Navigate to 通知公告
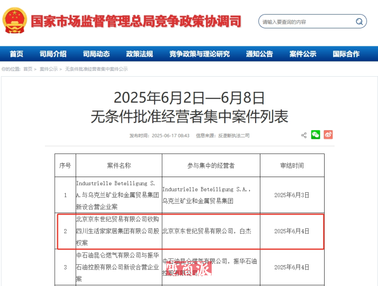378x286 pixels. [259, 54]
